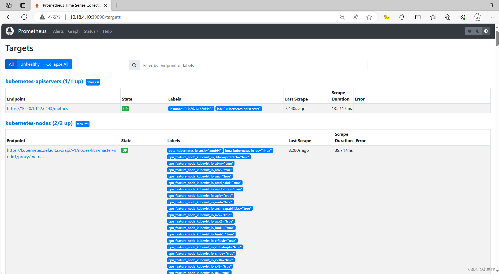Collapse kubernetes-apiservers with show less
The height and width of the screenshot is (274, 499).
[x=93, y=82]
